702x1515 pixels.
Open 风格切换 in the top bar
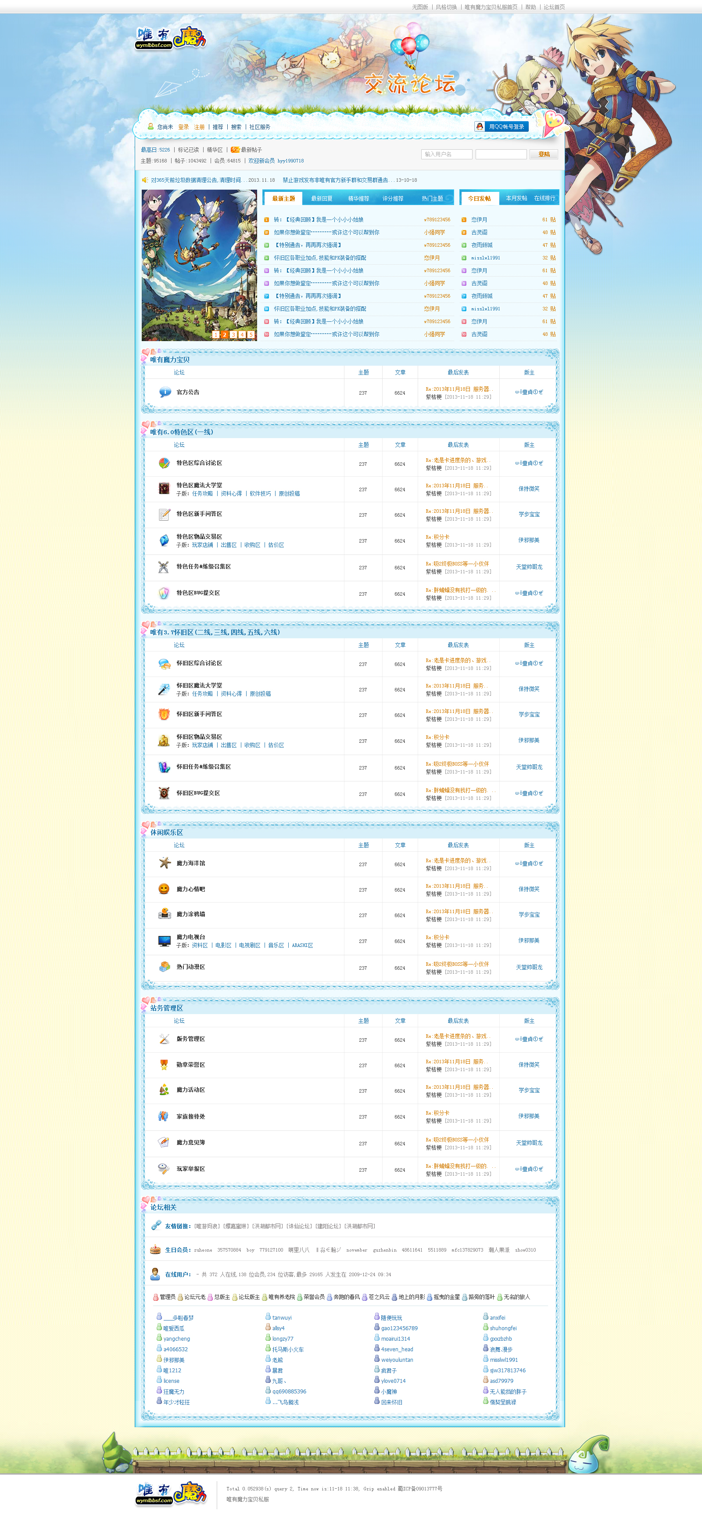coord(446,7)
